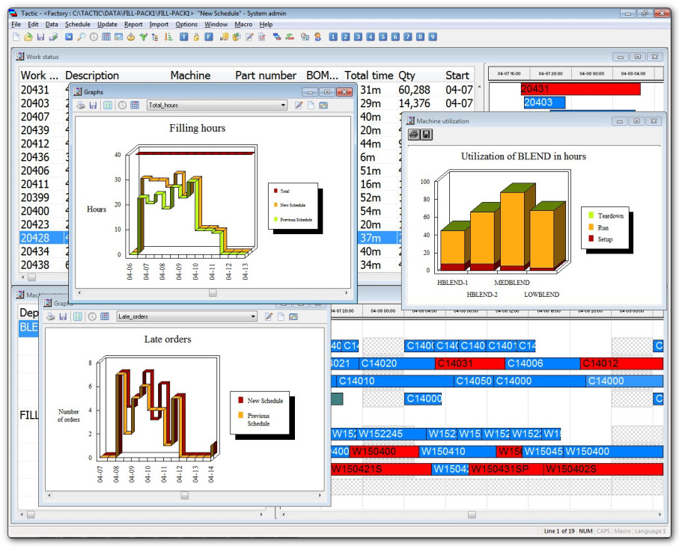Click the Part number column header
679x546 pixels.
coord(265,75)
